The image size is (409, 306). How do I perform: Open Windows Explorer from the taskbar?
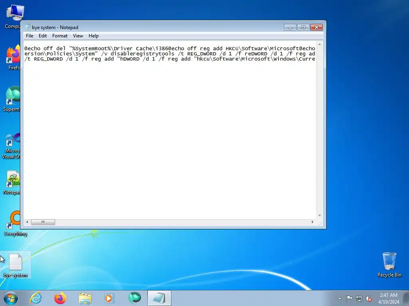85,298
